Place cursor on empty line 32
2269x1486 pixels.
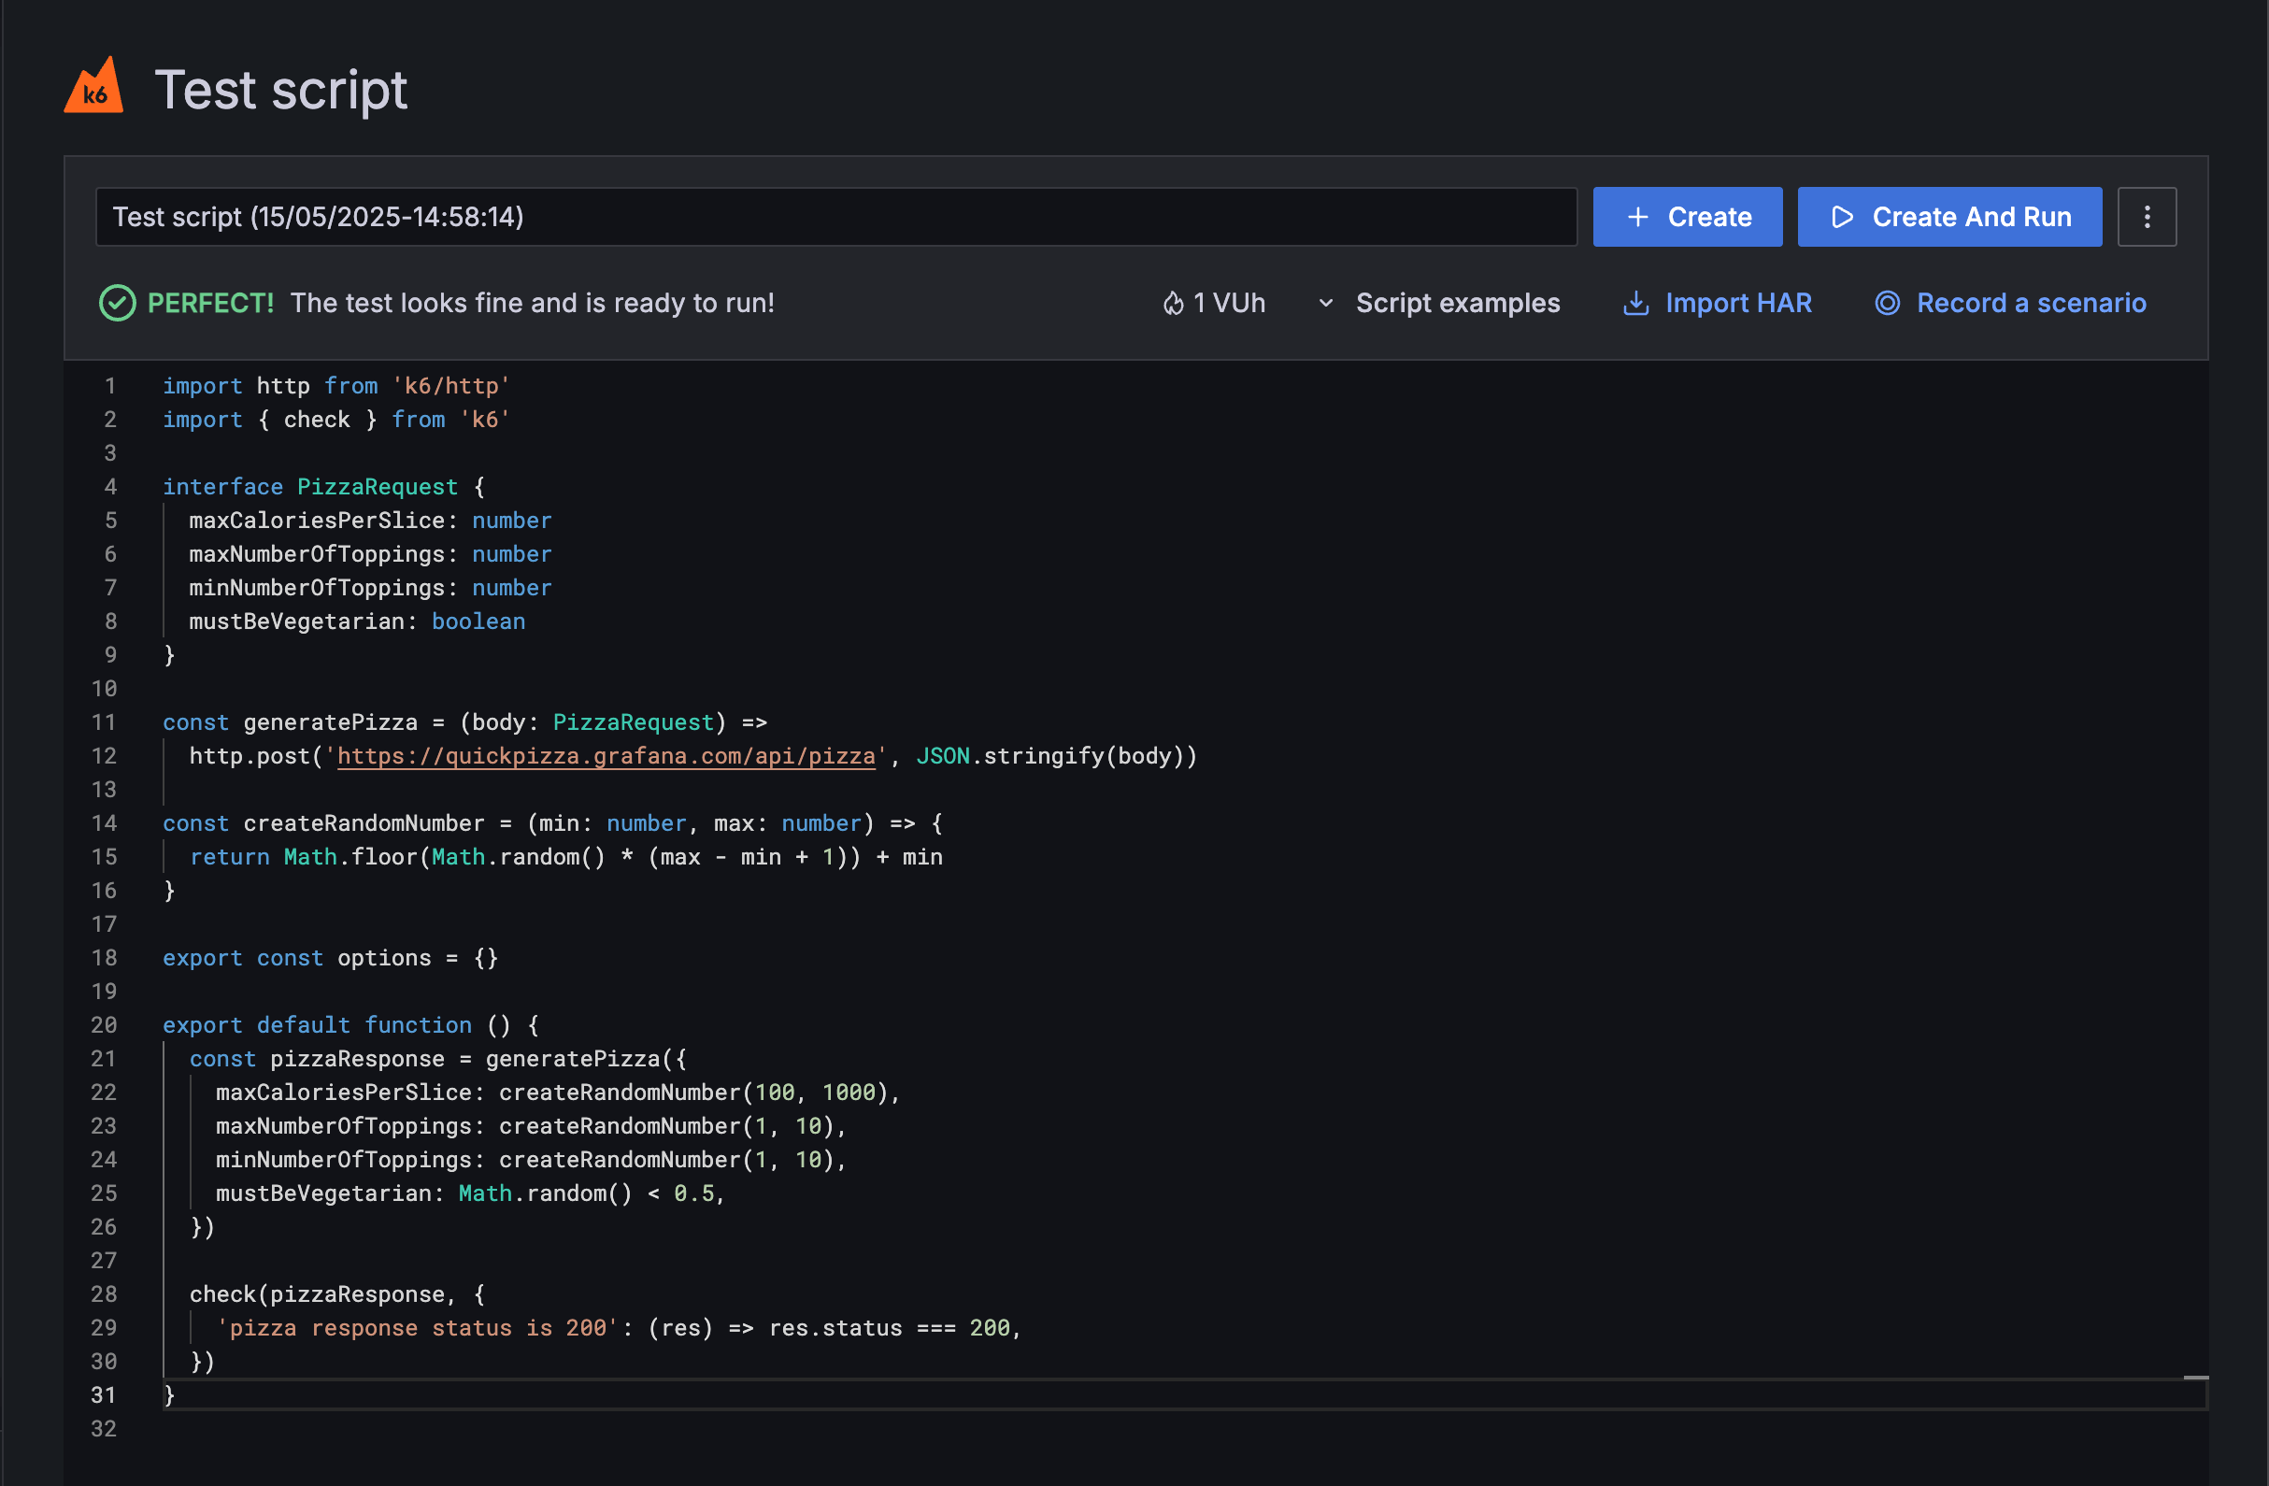[x=572, y=1428]
